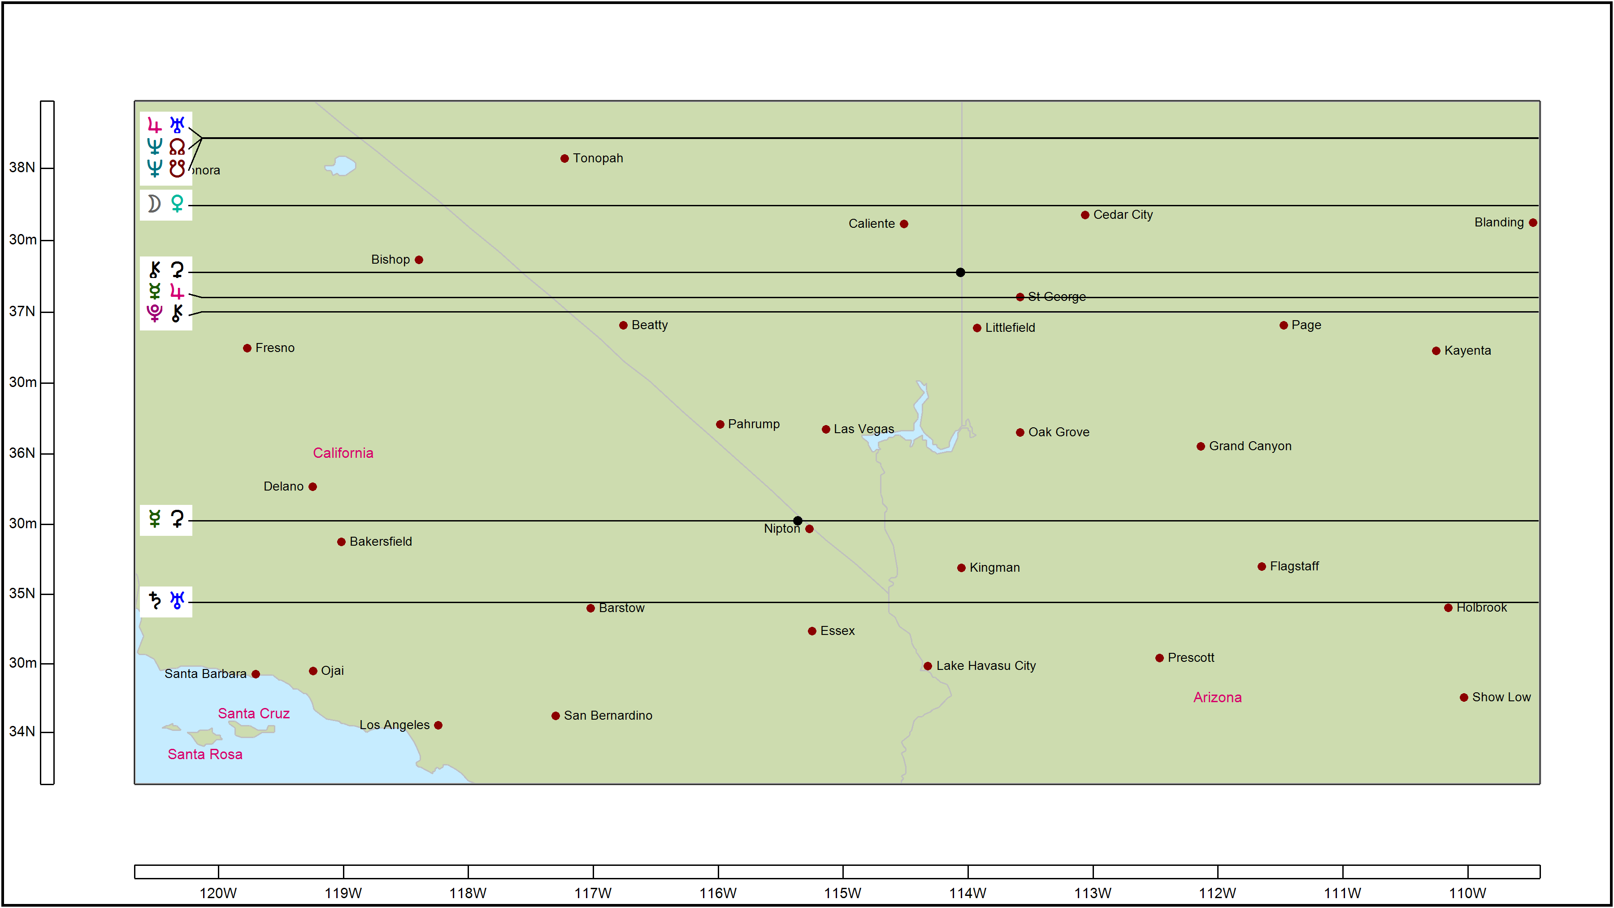Select the Prescott city label

[x=1191, y=658]
